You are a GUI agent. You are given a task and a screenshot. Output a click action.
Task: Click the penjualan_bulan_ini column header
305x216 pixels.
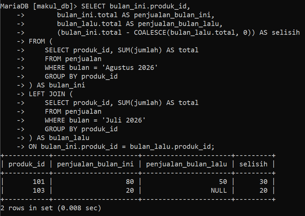[x=95, y=164]
